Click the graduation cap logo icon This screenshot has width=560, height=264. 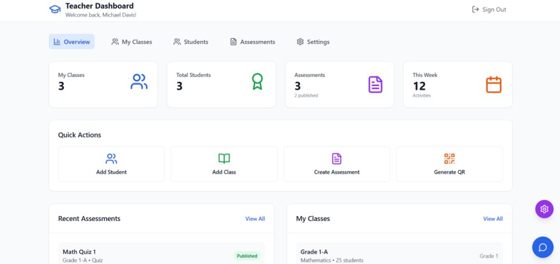point(55,9)
